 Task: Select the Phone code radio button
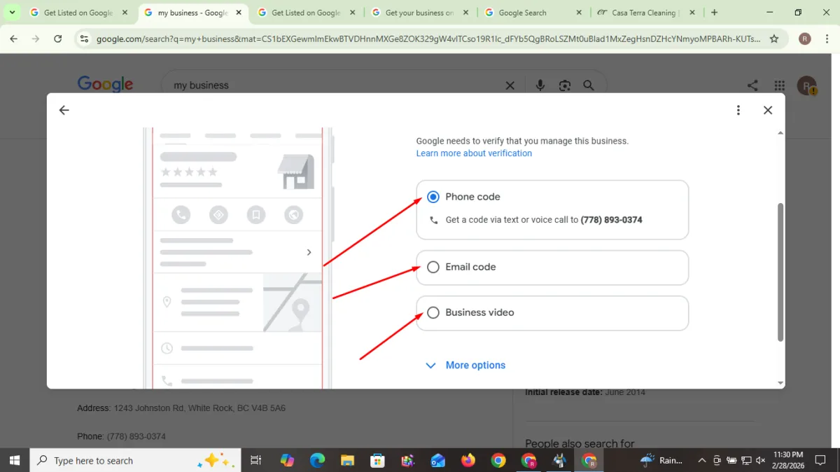433,197
